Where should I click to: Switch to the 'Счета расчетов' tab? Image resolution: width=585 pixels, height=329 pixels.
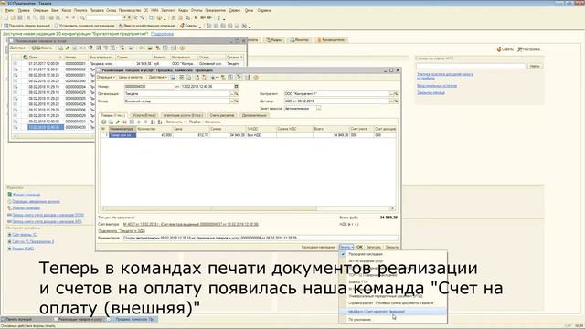click(222, 115)
